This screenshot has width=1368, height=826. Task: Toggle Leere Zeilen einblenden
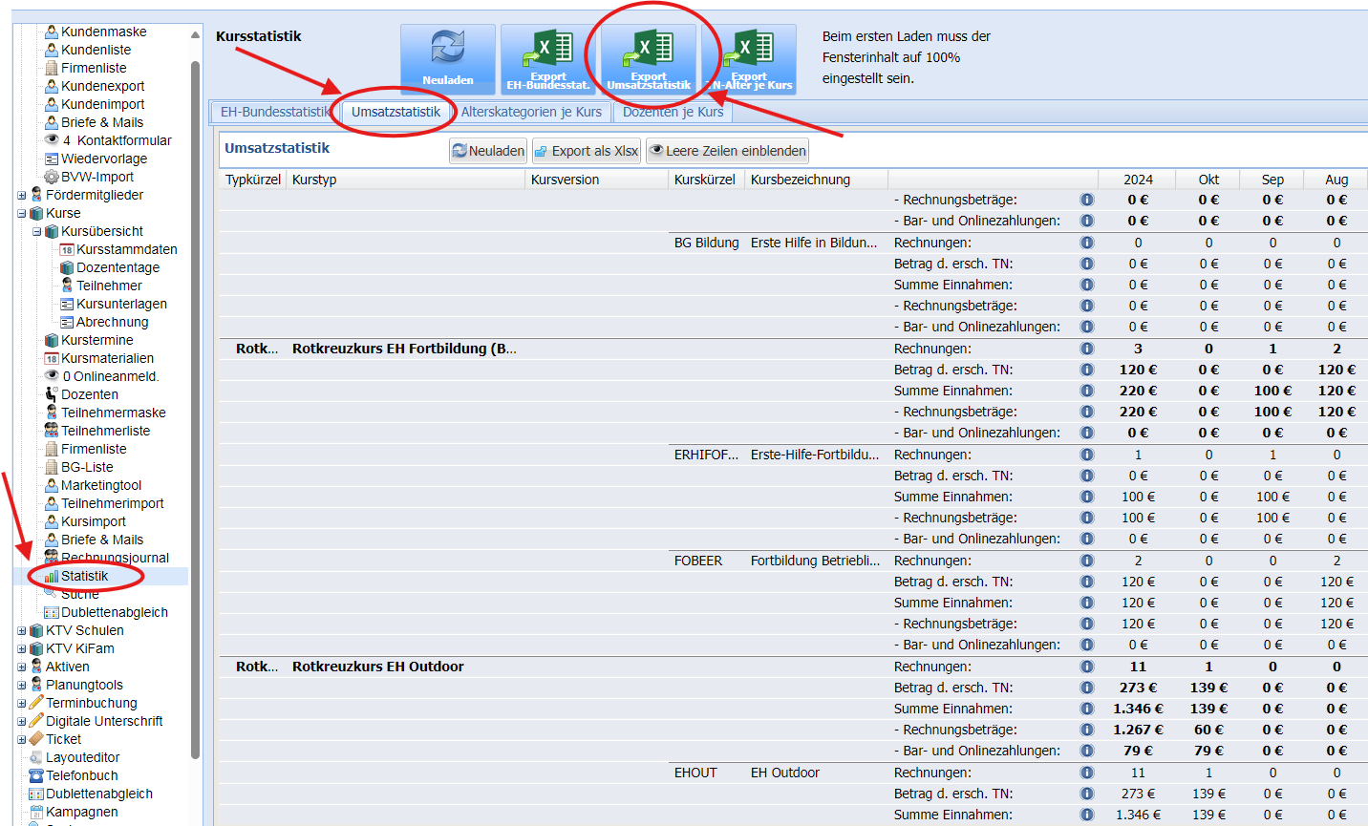(x=727, y=151)
